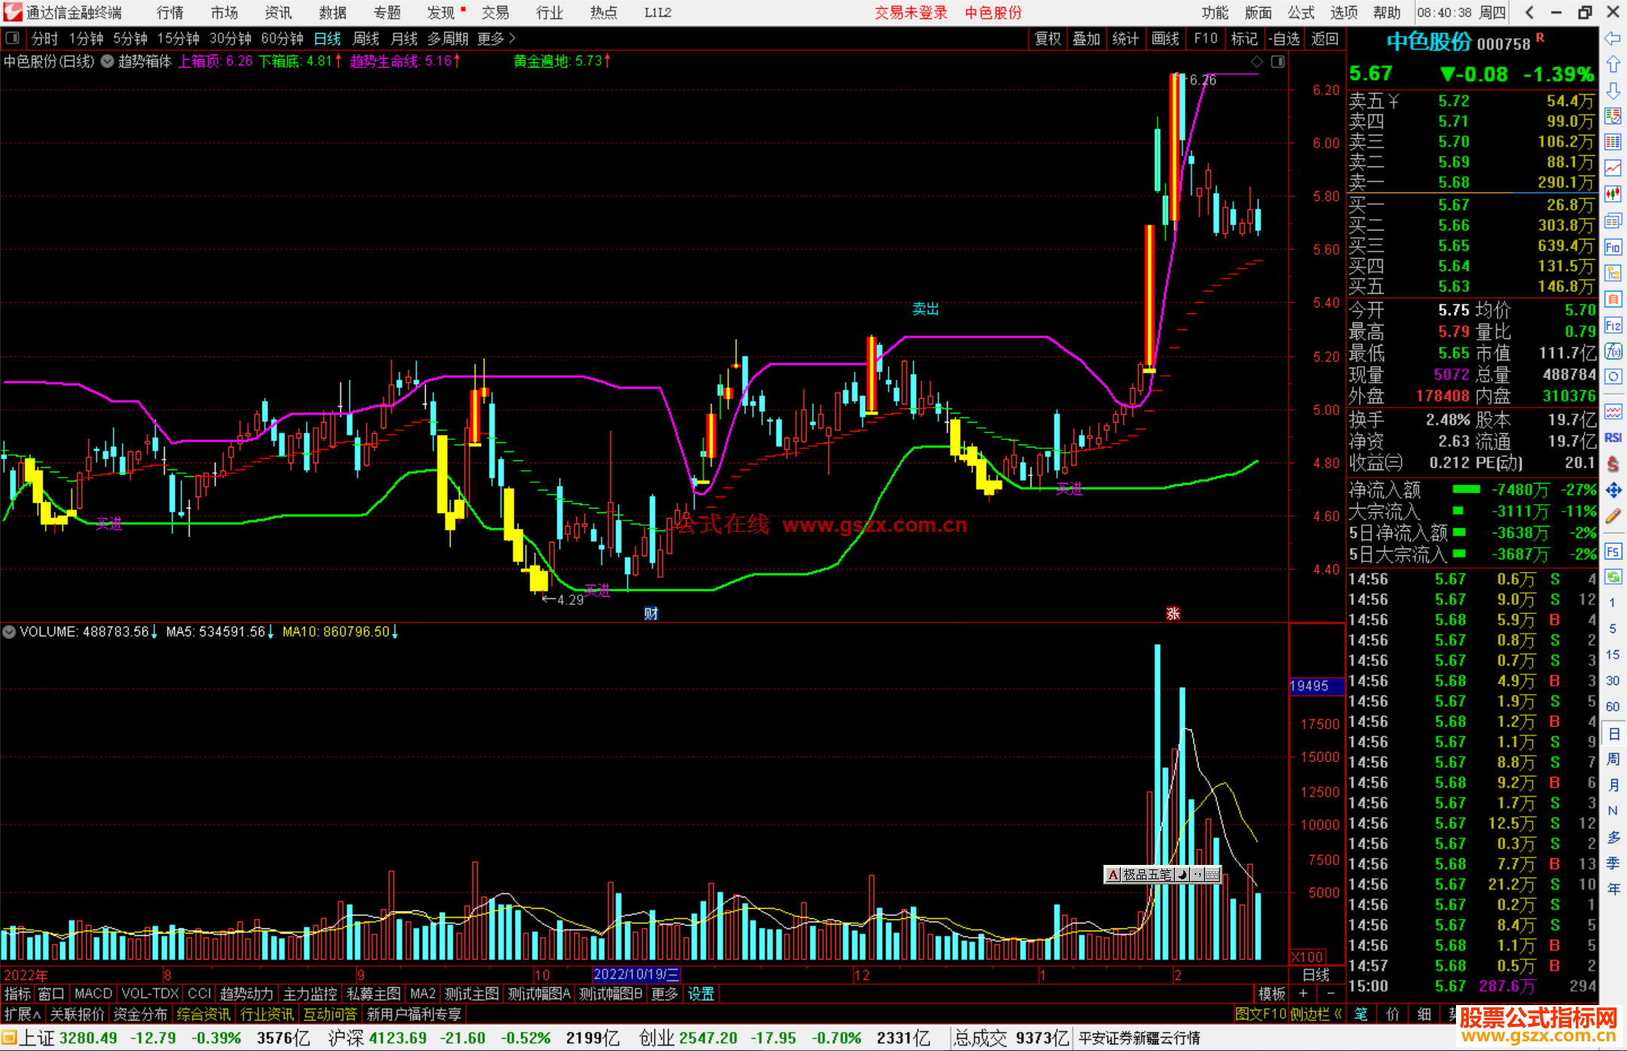1627x1051 pixels.
Task: Select the MACD indicator tab
Action: tap(93, 994)
